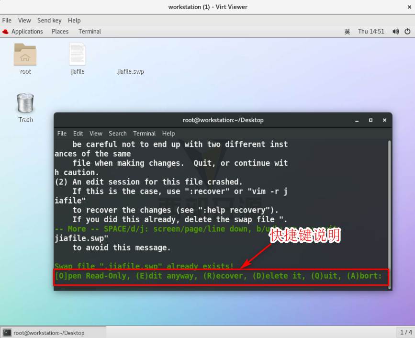Open the terminal window View menu

click(96, 134)
